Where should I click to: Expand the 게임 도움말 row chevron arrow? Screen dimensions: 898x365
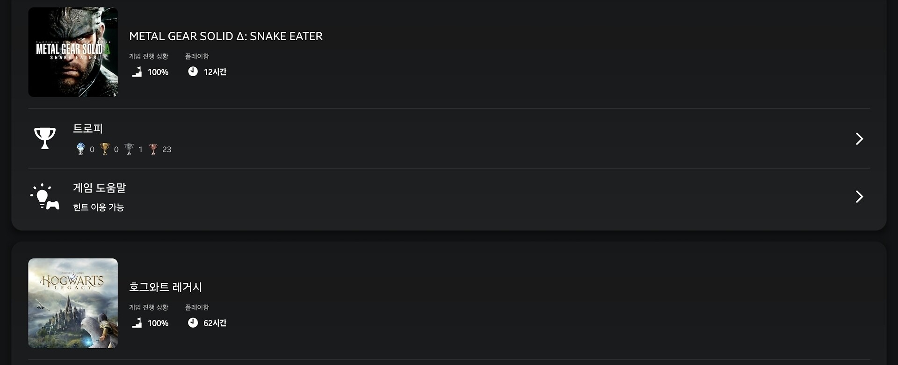859,197
